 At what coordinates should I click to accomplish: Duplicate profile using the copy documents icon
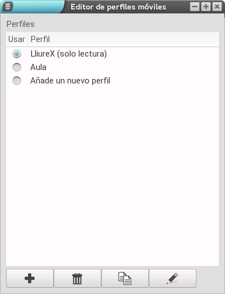tap(125, 278)
